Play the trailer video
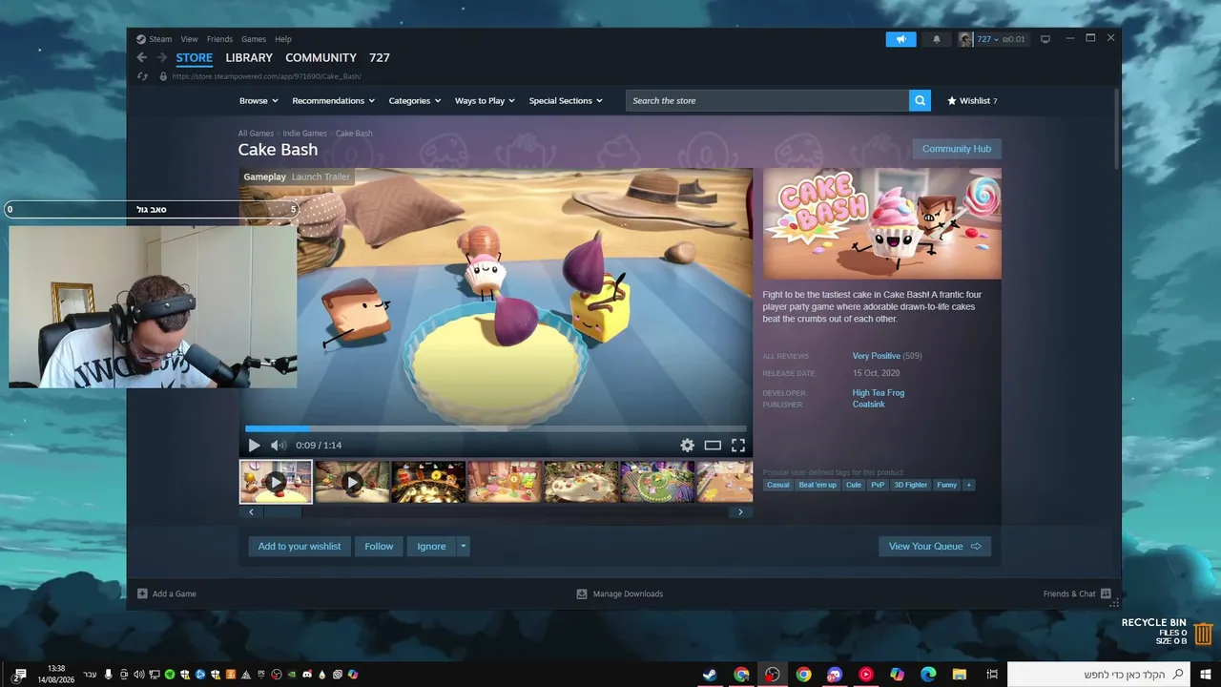 click(254, 445)
